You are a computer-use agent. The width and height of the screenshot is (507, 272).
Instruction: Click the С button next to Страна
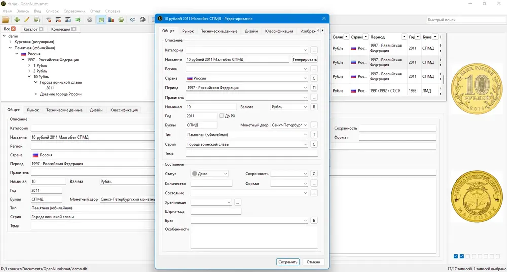314,78
